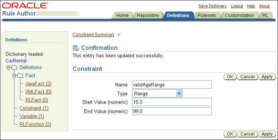Image resolution: width=278 pixels, height=140 pixels.
Task: Switch to the Repository tab
Action: [x=148, y=16]
